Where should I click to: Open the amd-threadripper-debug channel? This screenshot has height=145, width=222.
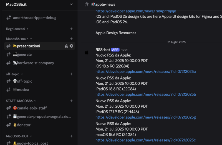[x=34, y=18]
